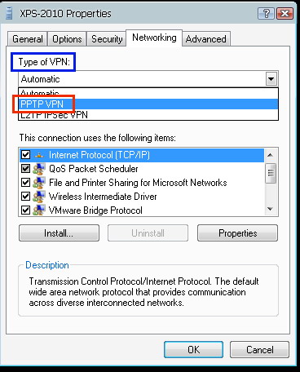Switch to the Security tab
The height and width of the screenshot is (372, 300).
107,39
